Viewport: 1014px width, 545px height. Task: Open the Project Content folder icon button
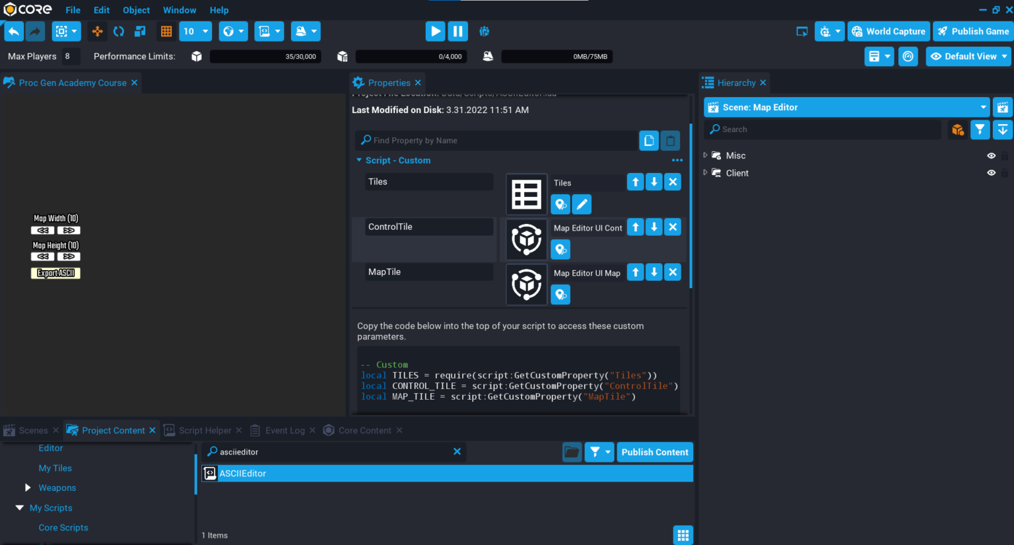[x=572, y=452]
